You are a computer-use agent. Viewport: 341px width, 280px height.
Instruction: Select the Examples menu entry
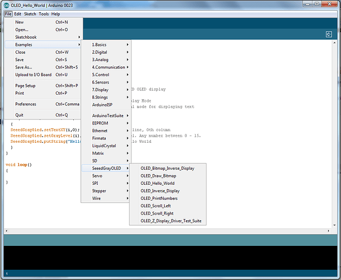pos(43,45)
